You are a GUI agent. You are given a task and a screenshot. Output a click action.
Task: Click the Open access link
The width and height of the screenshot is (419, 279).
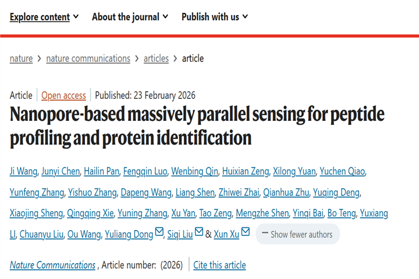[63, 95]
